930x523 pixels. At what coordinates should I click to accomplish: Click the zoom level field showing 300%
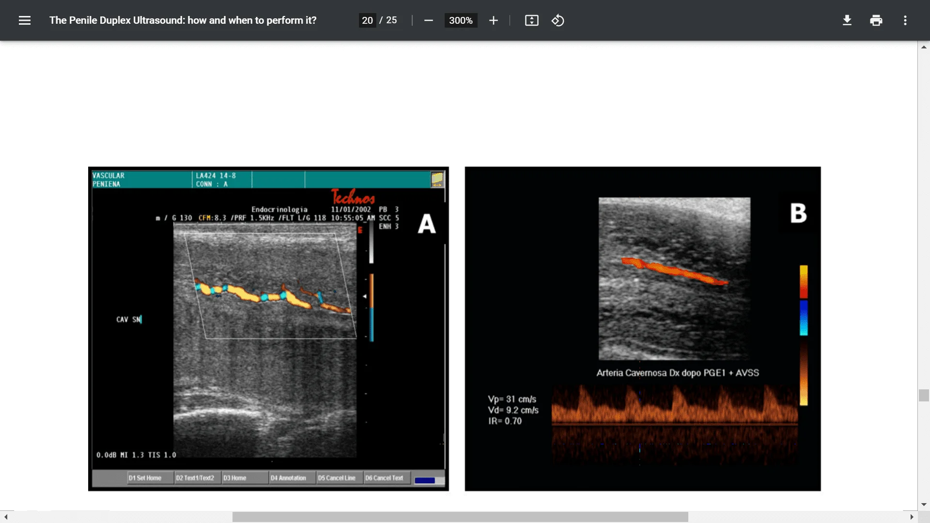(x=461, y=20)
